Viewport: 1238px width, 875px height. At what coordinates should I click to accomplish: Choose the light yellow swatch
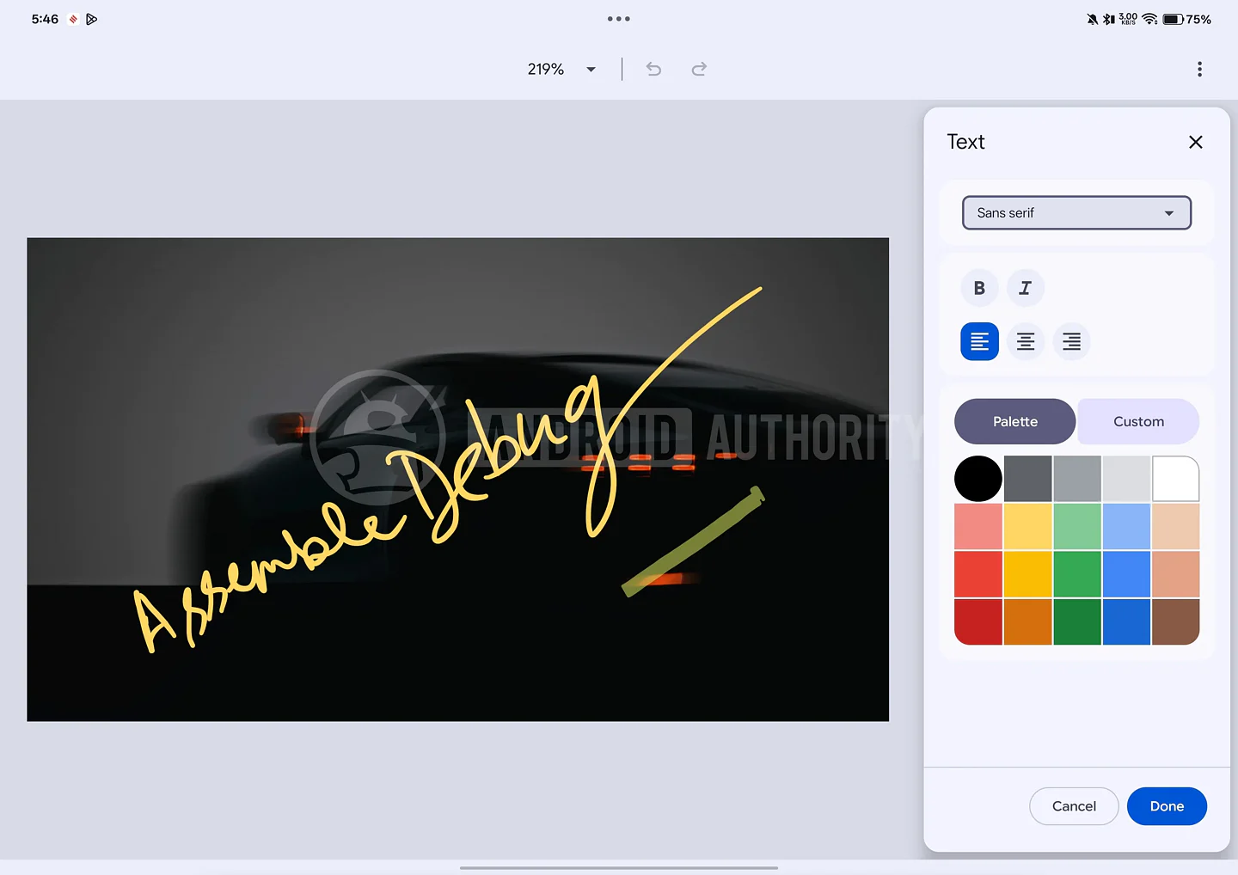point(1027,526)
